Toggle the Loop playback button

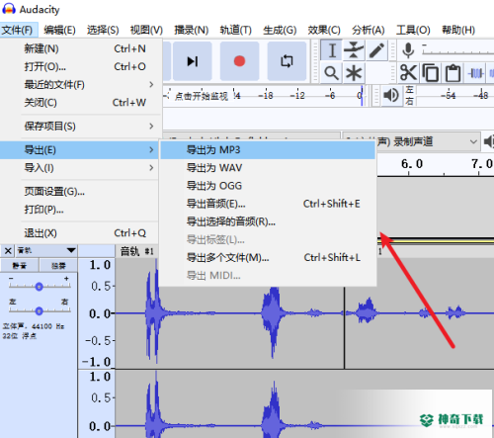287,61
